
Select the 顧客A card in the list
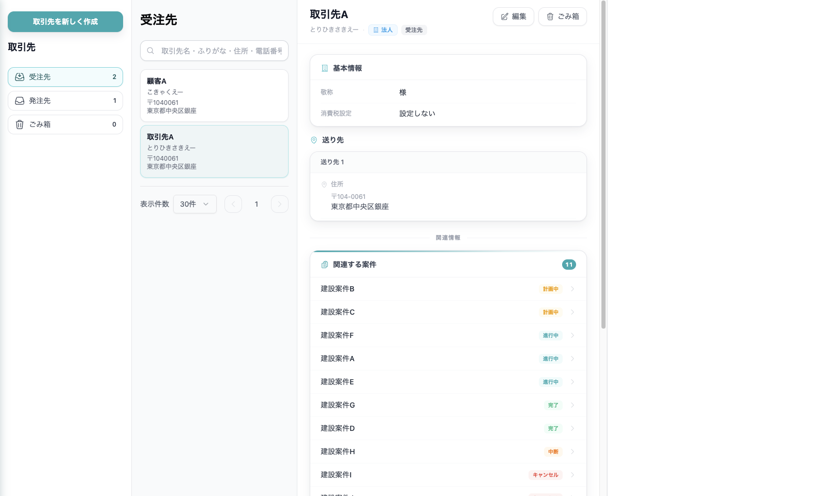pyautogui.click(x=214, y=95)
